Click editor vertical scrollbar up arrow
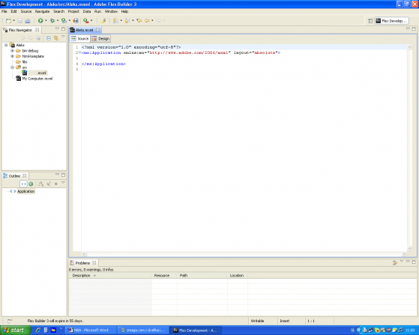The height and width of the screenshot is (335, 419). click(x=410, y=47)
